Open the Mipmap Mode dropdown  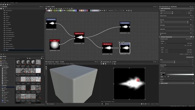(x=177, y=67)
